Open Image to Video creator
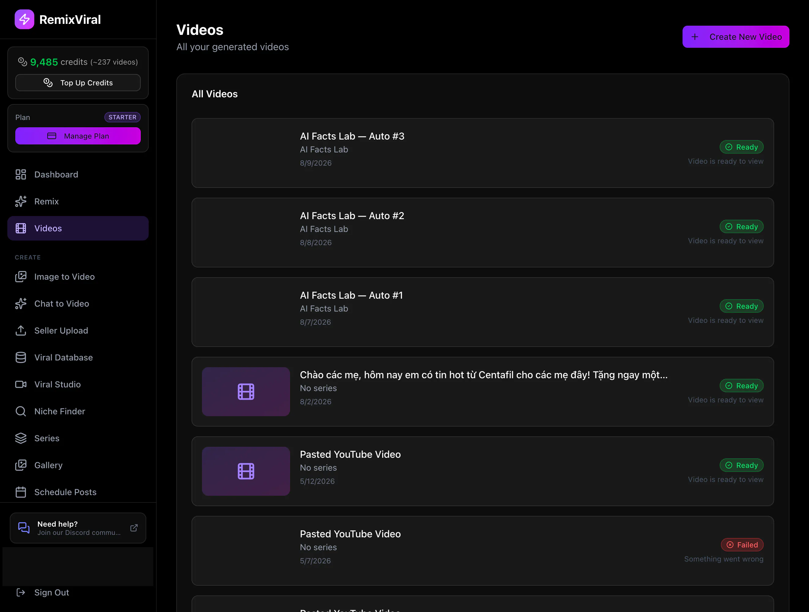Viewport: 809px width, 612px height. click(78, 277)
